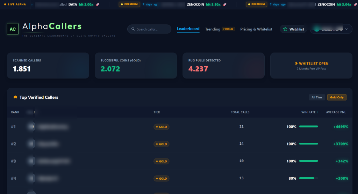
Task: Open the Whitelist Open promo card
Action: [311, 66]
